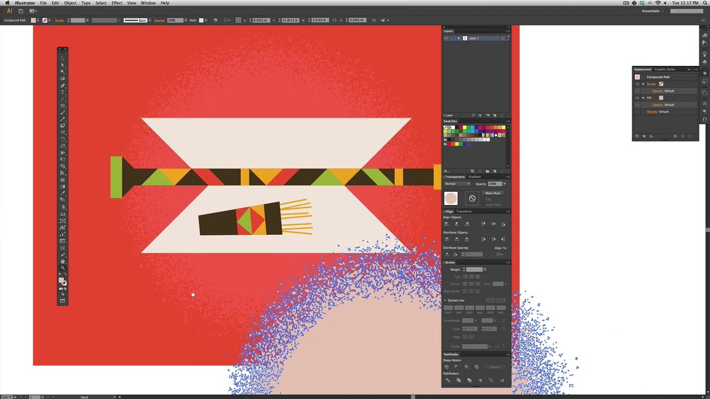Choose the Zoom tool in the Tools panel
710x399 pixels.
click(x=62, y=268)
